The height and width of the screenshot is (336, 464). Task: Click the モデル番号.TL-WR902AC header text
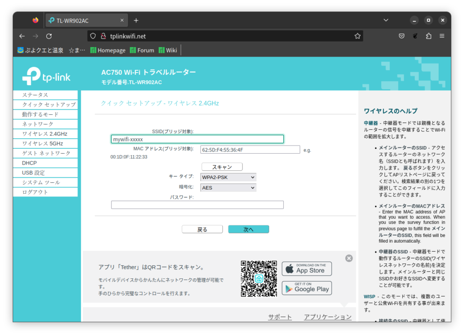tap(132, 82)
